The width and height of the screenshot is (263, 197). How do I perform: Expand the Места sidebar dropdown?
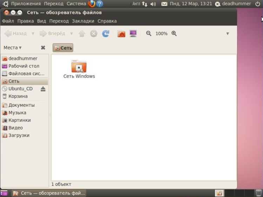click(x=13, y=48)
